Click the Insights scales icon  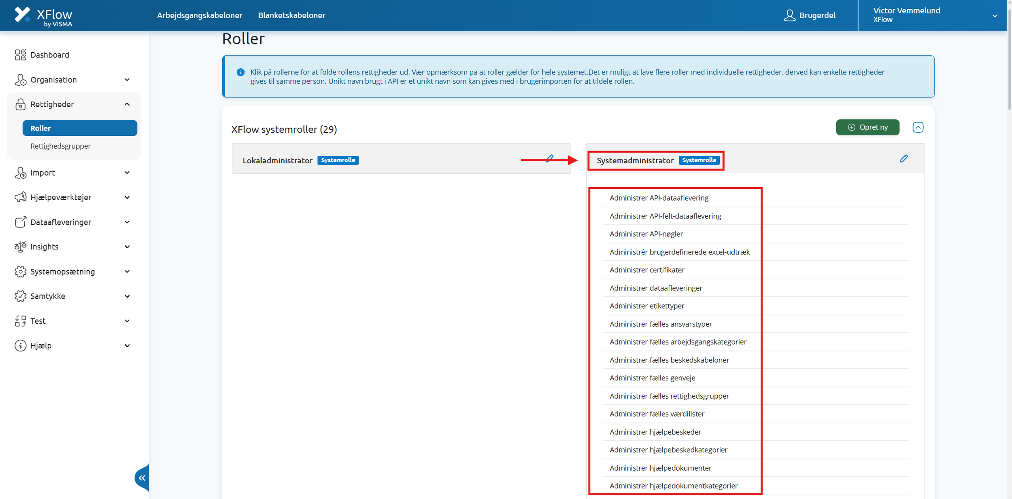click(x=20, y=247)
